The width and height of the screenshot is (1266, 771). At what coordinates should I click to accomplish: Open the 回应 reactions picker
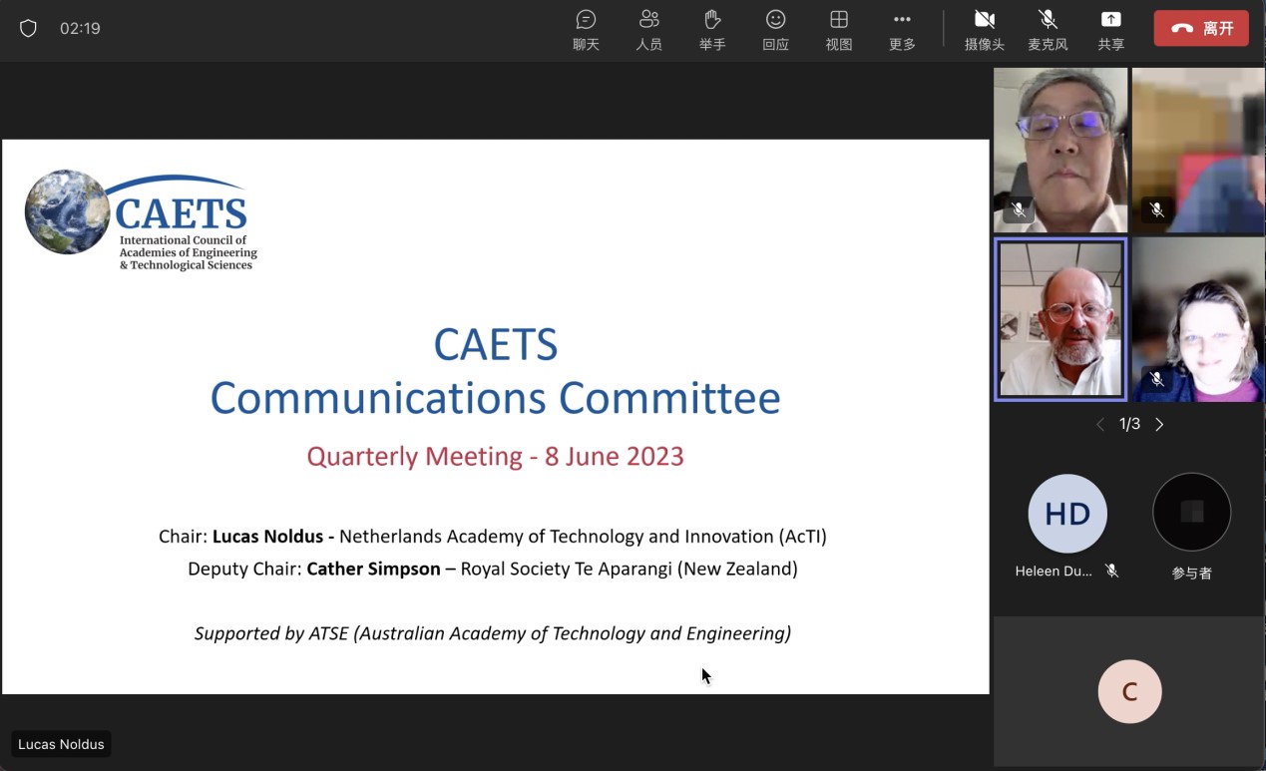click(775, 28)
